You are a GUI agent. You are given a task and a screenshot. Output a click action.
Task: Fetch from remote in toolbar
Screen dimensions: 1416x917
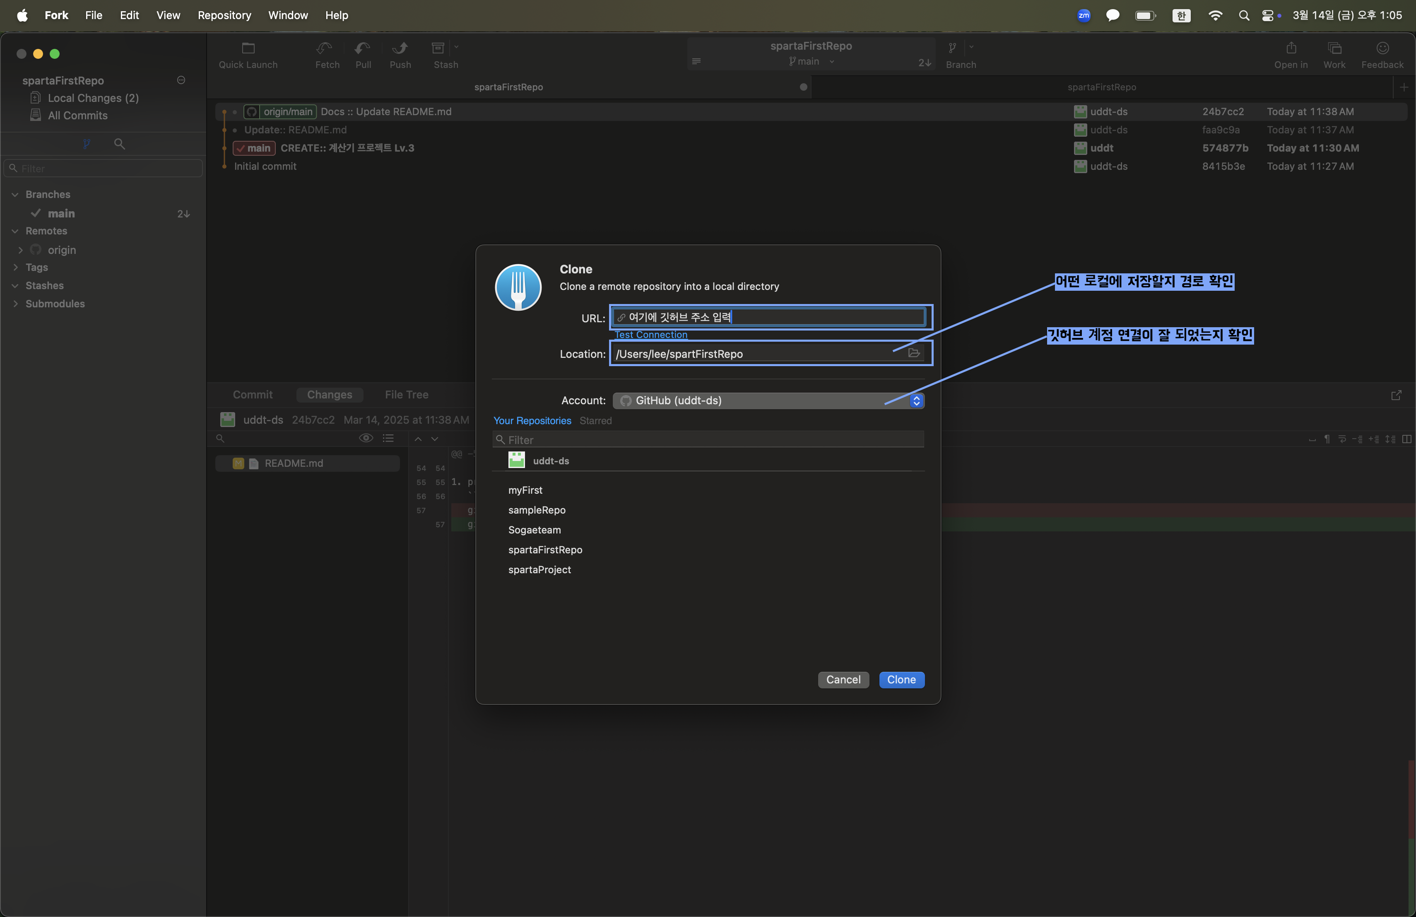click(324, 48)
